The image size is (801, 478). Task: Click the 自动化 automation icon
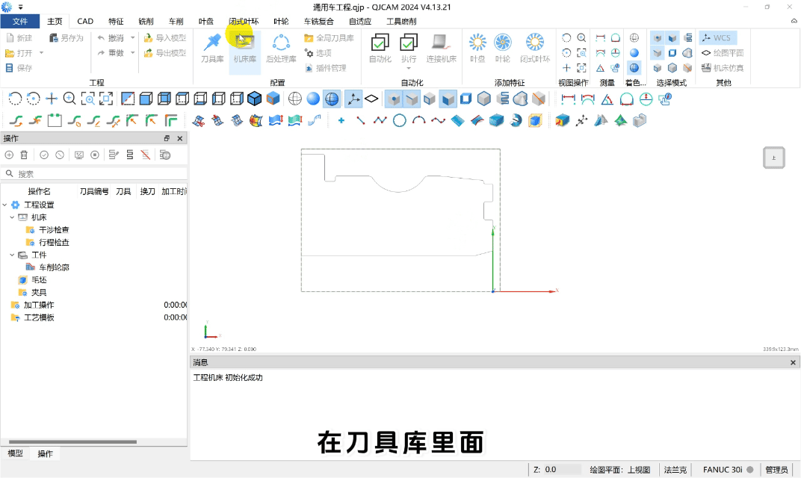(x=380, y=47)
